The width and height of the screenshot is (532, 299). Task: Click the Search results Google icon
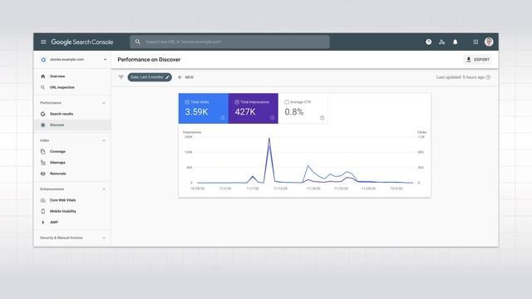click(x=42, y=114)
